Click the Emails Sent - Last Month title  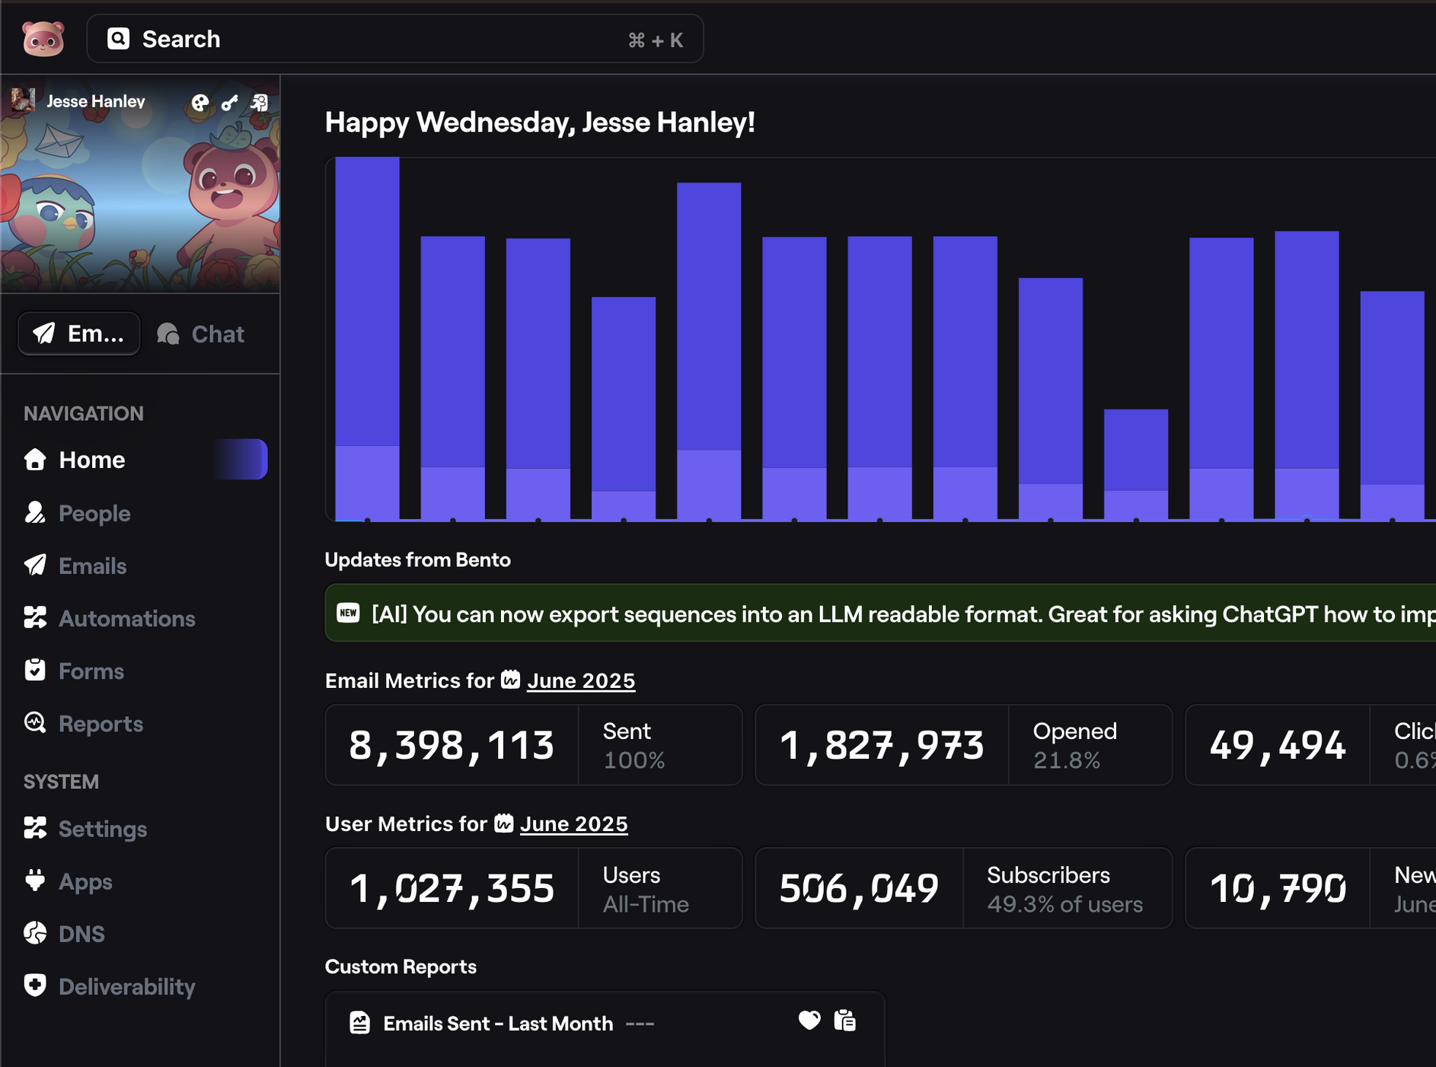click(498, 1023)
